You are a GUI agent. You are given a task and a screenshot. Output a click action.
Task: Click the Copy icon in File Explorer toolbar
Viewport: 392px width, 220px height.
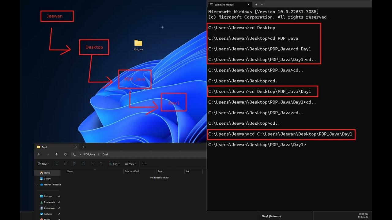[x=66, y=164]
